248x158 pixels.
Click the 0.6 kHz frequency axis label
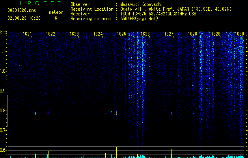pyautogui.click(x=3, y=150)
